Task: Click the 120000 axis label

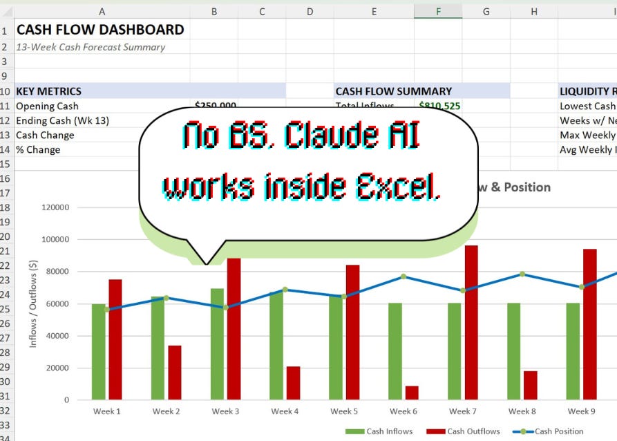Action: coord(55,207)
